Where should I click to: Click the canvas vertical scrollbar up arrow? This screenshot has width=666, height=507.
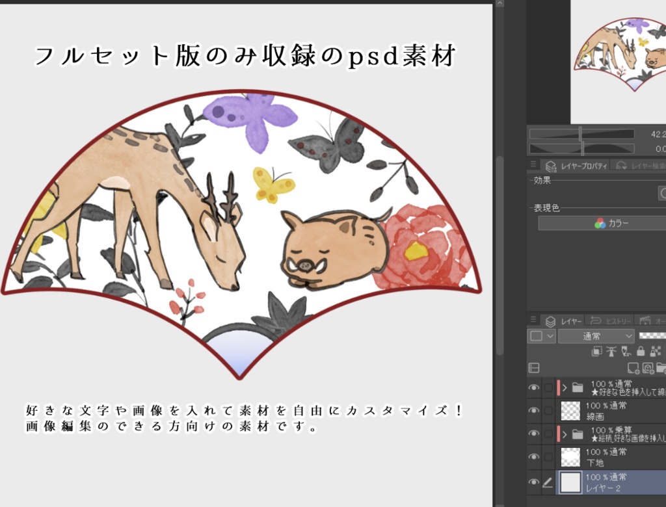coord(500,3)
